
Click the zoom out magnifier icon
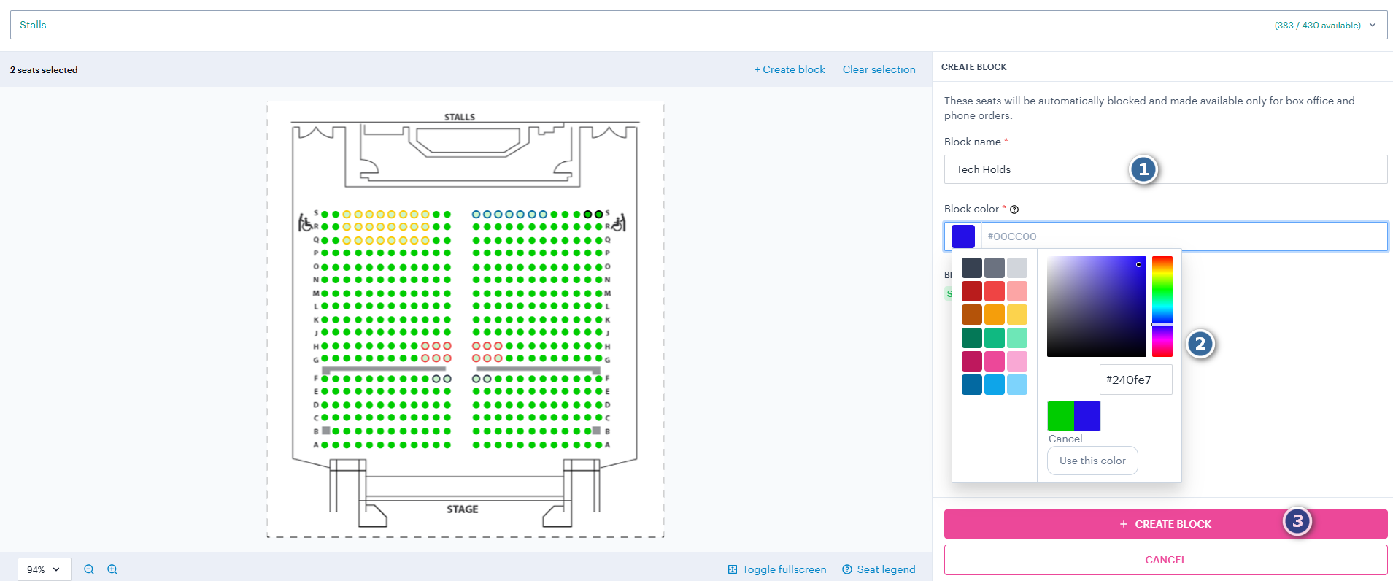[x=89, y=569]
